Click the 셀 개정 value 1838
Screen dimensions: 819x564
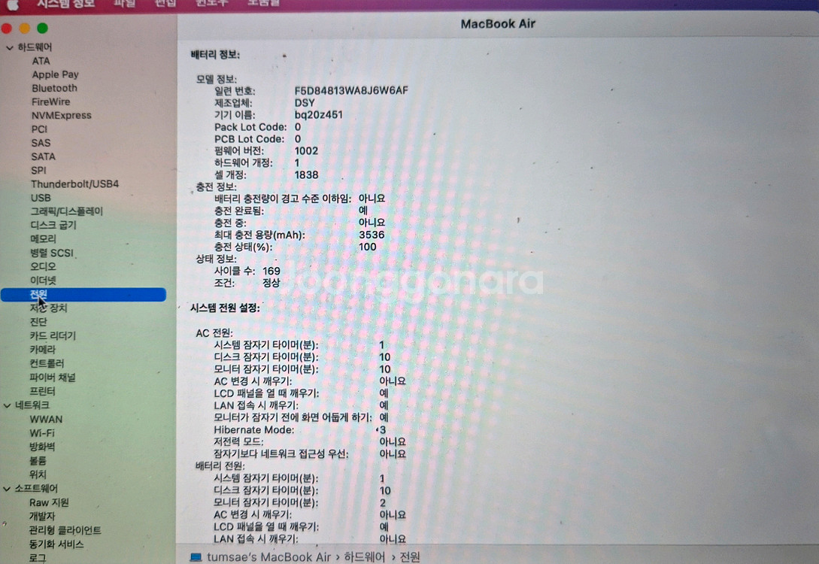point(306,175)
